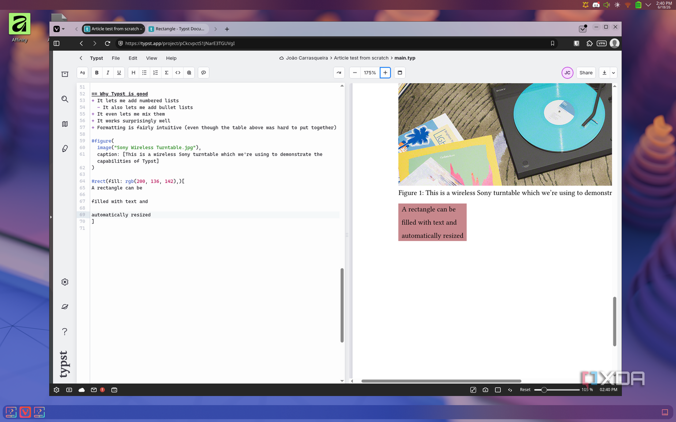Image resolution: width=676 pixels, height=422 pixels.
Task: Click the Reset zoom button in the status bar
Action: tap(525, 389)
